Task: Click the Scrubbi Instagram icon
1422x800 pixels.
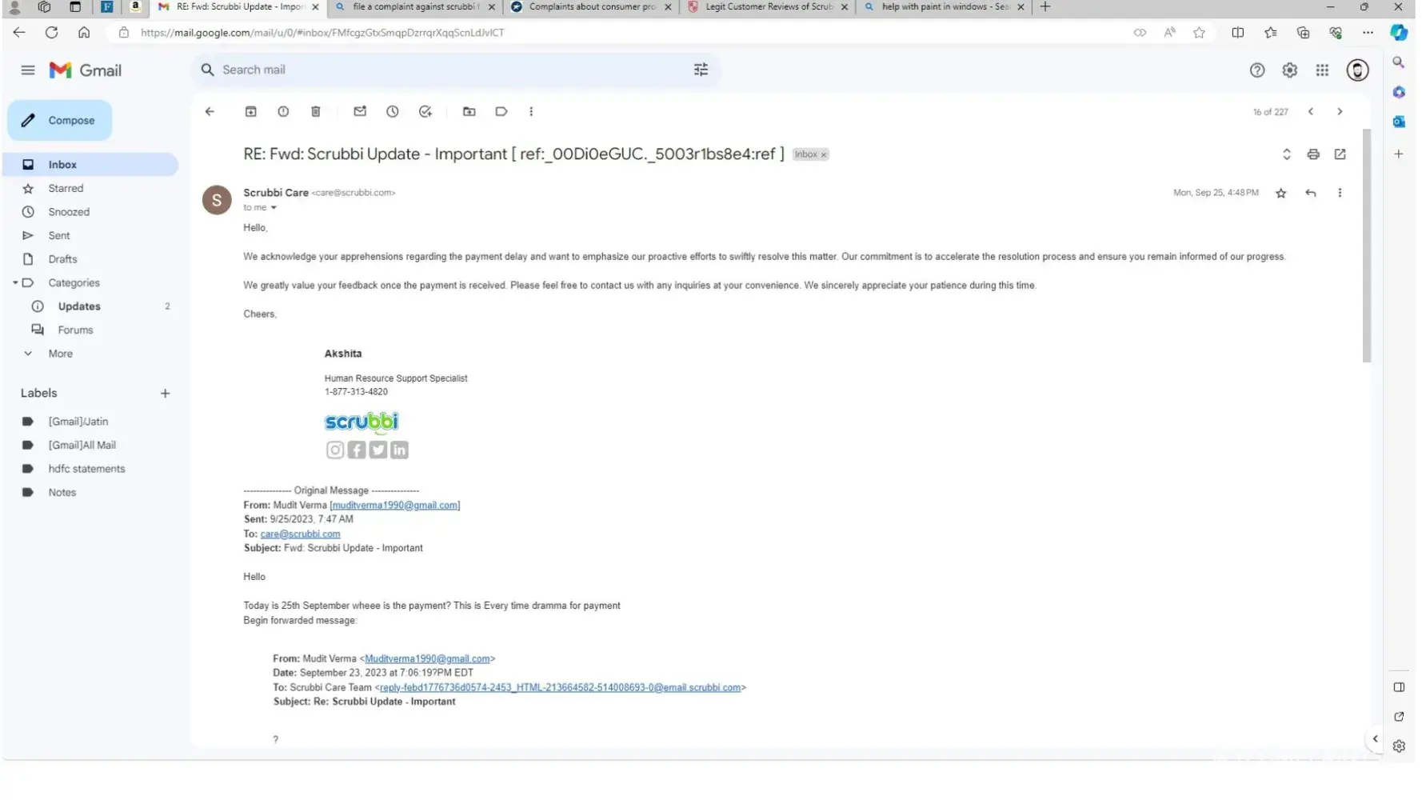Action: coord(335,450)
